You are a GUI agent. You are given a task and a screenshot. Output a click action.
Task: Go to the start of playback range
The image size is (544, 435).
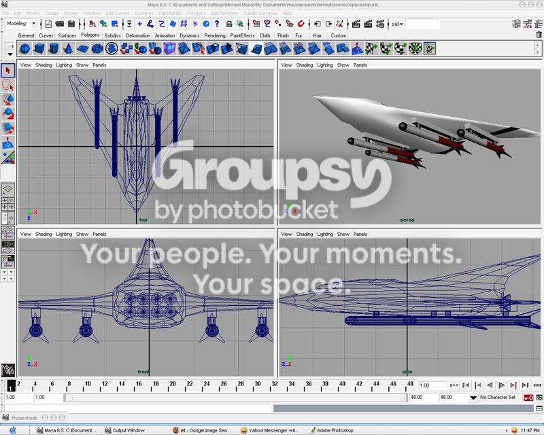454,385
